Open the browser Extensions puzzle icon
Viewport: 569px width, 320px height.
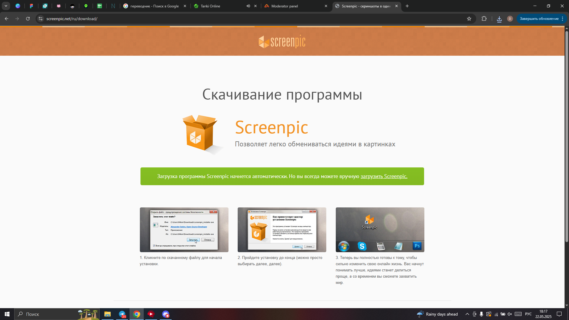(484, 19)
